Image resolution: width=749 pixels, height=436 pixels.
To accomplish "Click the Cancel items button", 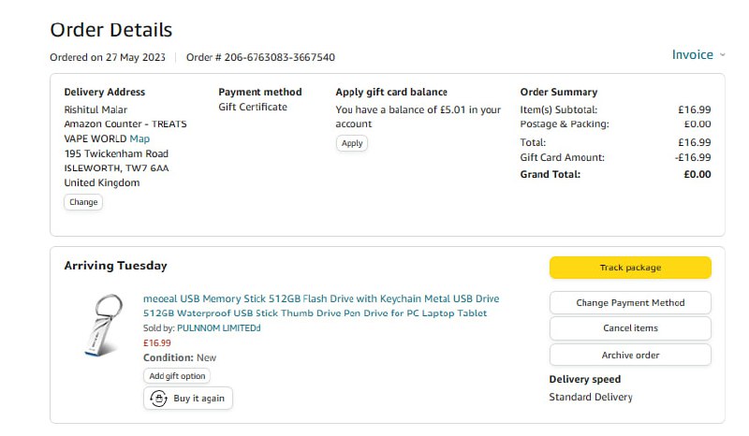I will pos(630,328).
